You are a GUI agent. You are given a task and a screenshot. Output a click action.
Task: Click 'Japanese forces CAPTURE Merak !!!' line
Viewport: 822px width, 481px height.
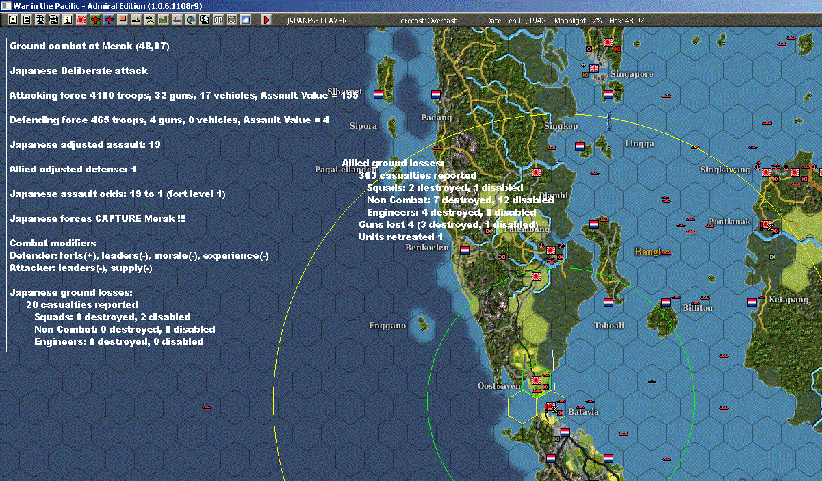coord(98,218)
